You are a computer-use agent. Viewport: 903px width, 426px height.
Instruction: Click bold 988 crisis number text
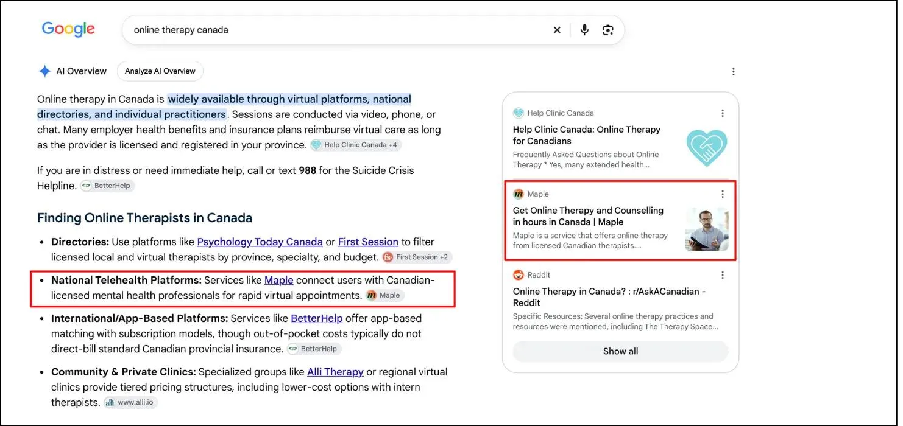coord(308,170)
